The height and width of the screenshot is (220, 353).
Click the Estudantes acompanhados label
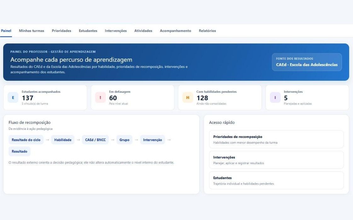41,91
